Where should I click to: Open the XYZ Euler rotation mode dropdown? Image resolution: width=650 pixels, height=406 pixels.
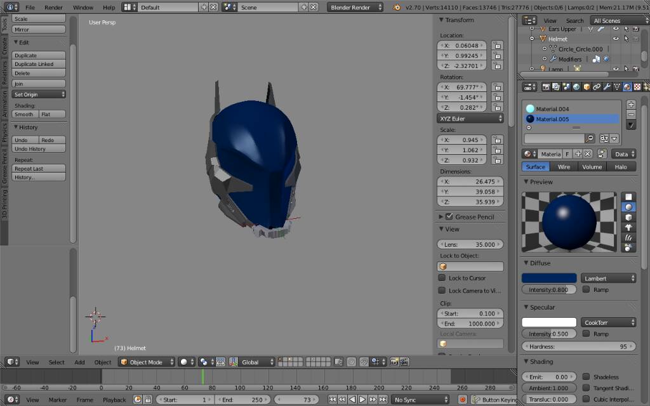[470, 119]
